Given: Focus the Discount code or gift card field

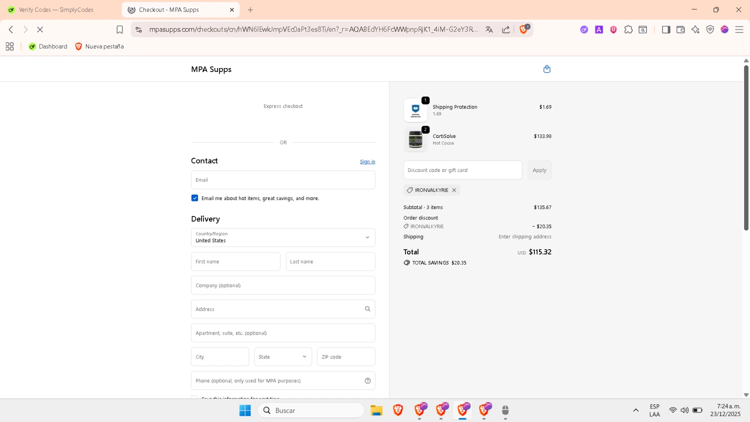Looking at the screenshot, I should (462, 170).
